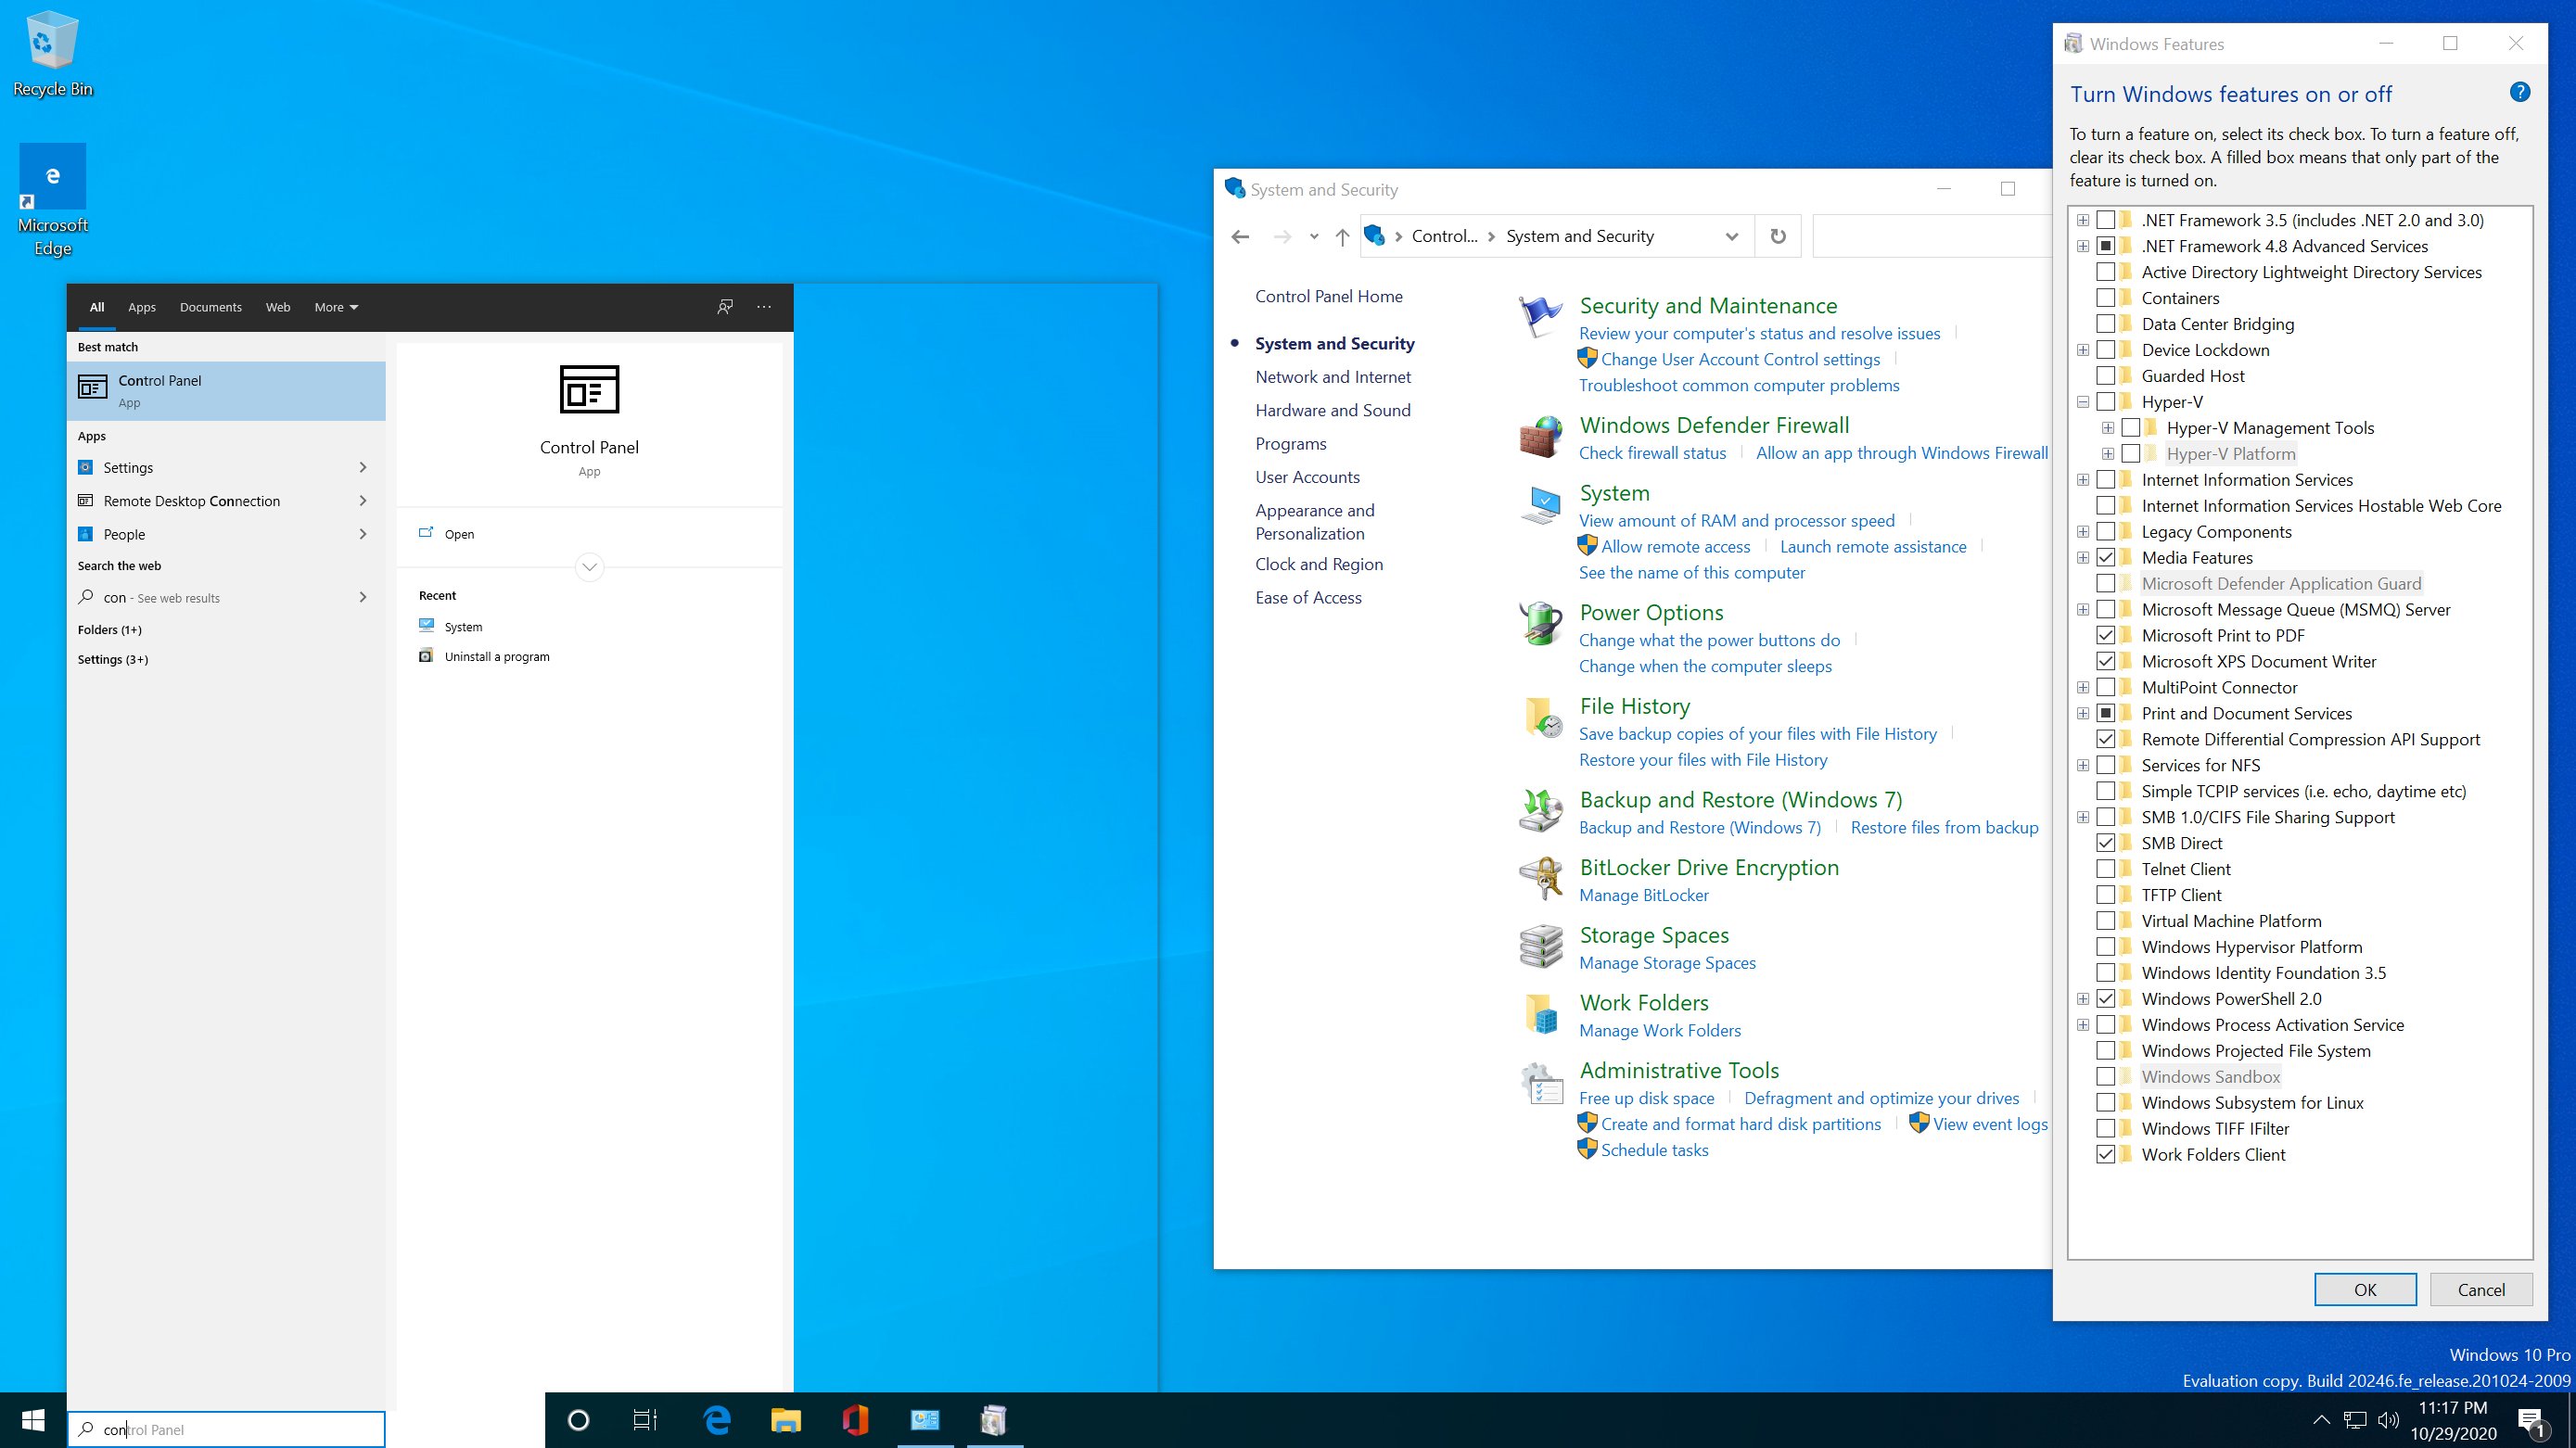Open the Windows Defender Firewall brick wall icon
The height and width of the screenshot is (1448, 2576).
point(1540,437)
